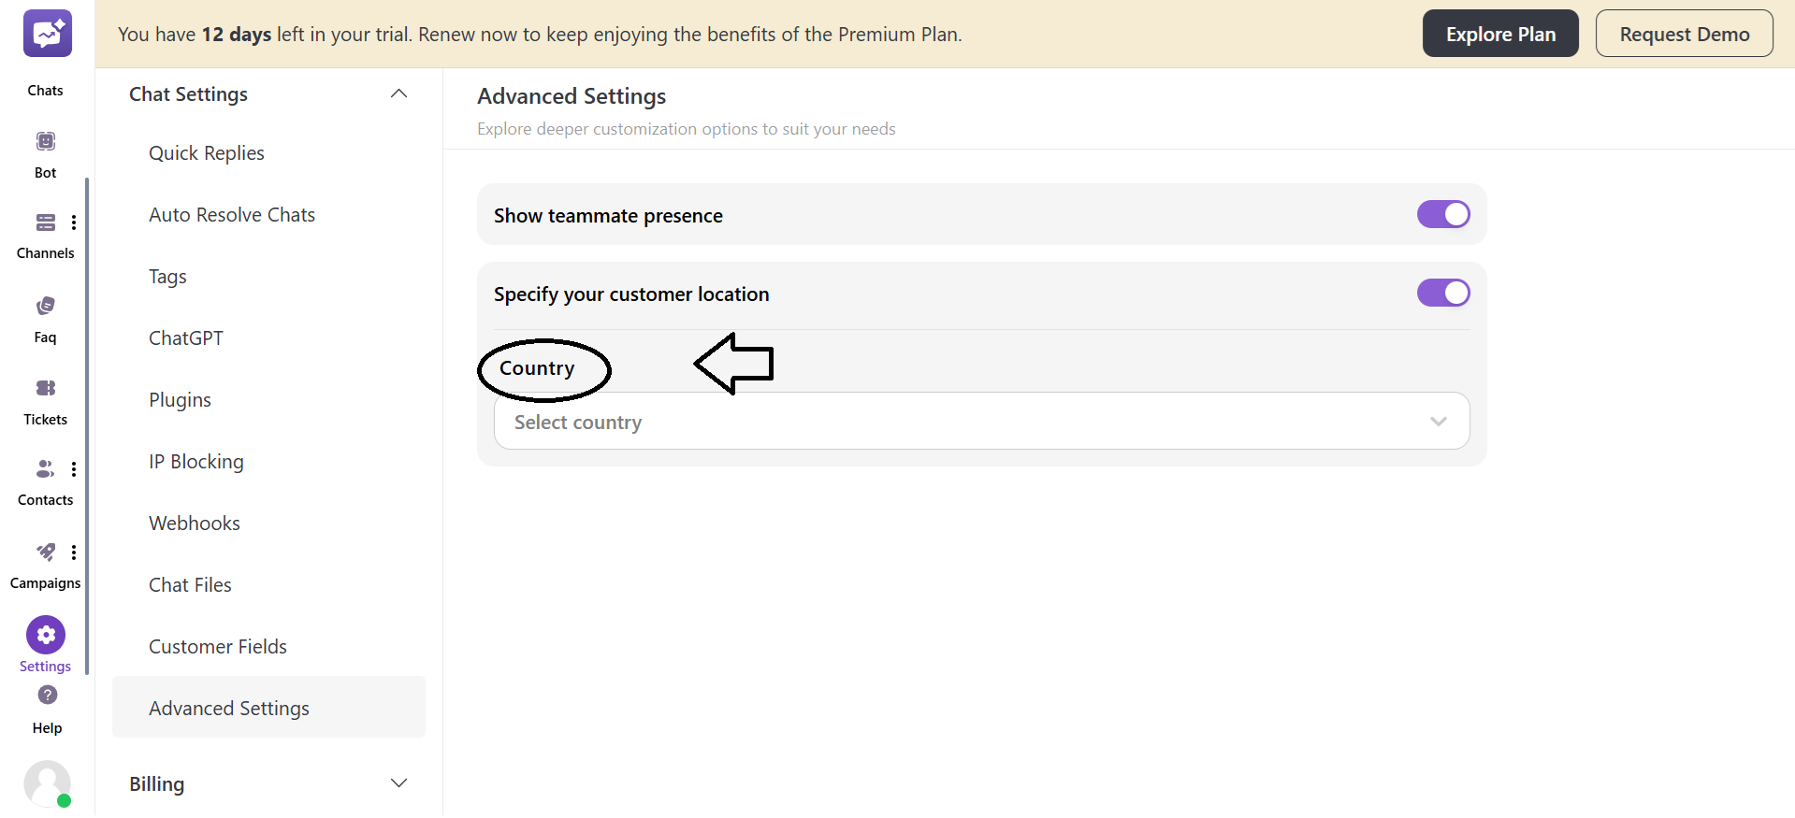Open the Contacts sidebar icon

pyautogui.click(x=45, y=469)
